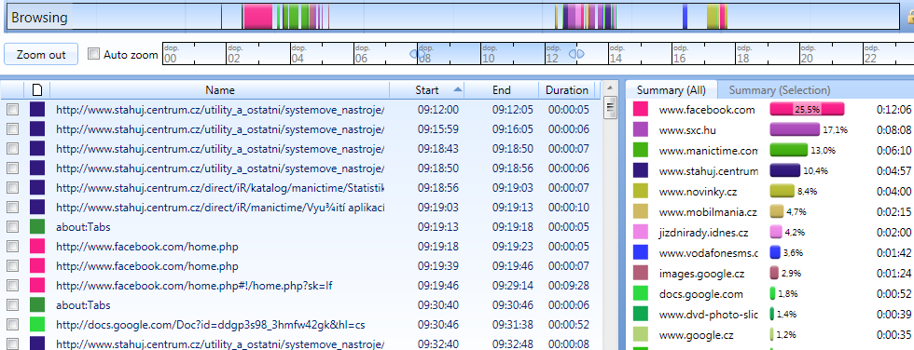
Task: Check the manictime/Statistik row checkbox
Action: [x=12, y=188]
